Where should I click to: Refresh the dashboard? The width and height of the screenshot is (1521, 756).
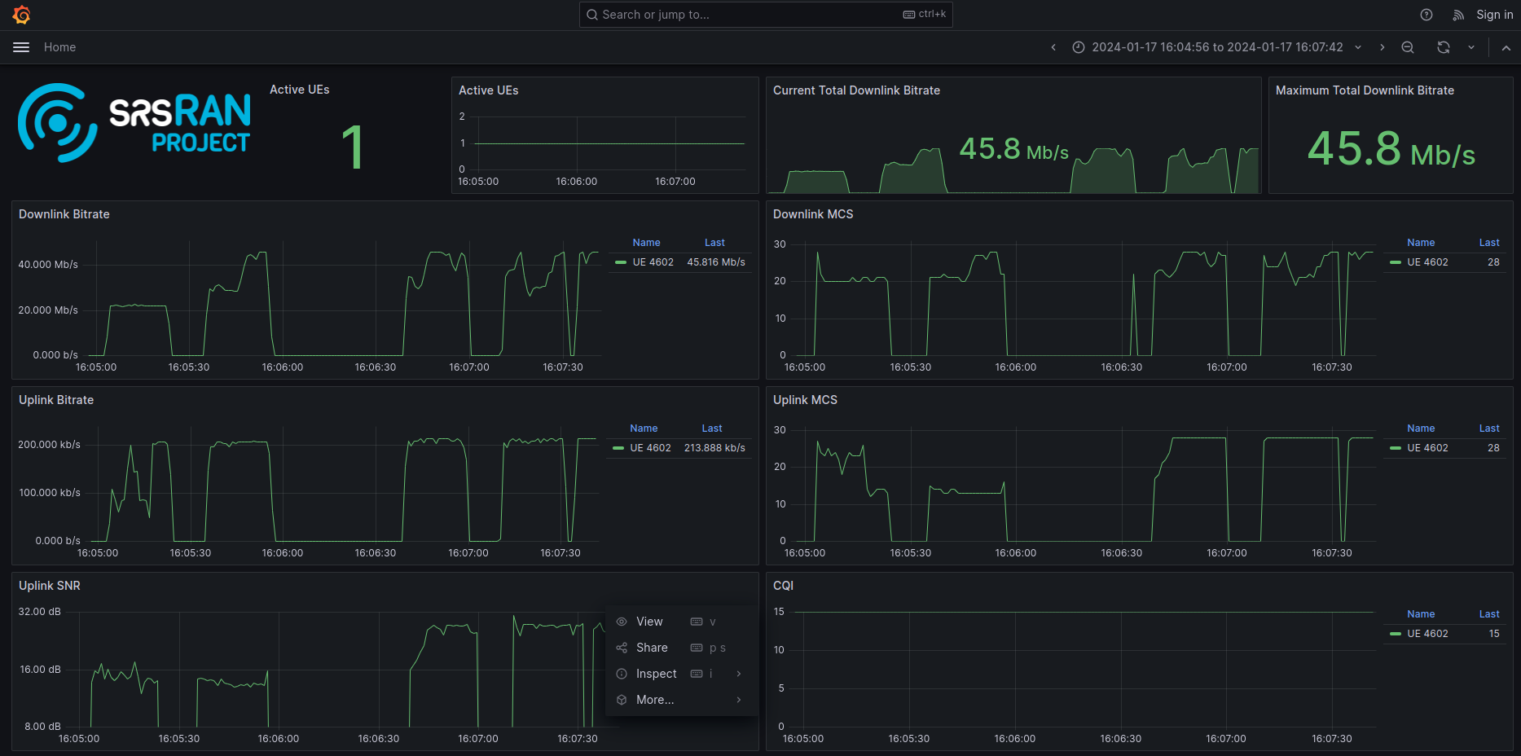(x=1443, y=47)
